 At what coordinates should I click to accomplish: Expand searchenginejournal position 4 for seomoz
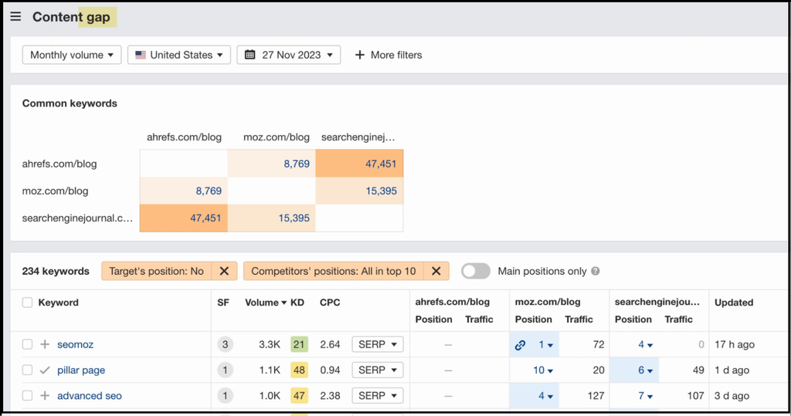pyautogui.click(x=646, y=345)
